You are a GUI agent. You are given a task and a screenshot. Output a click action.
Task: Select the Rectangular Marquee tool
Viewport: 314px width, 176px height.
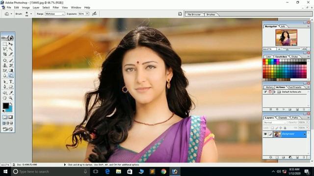click(x=5, y=44)
